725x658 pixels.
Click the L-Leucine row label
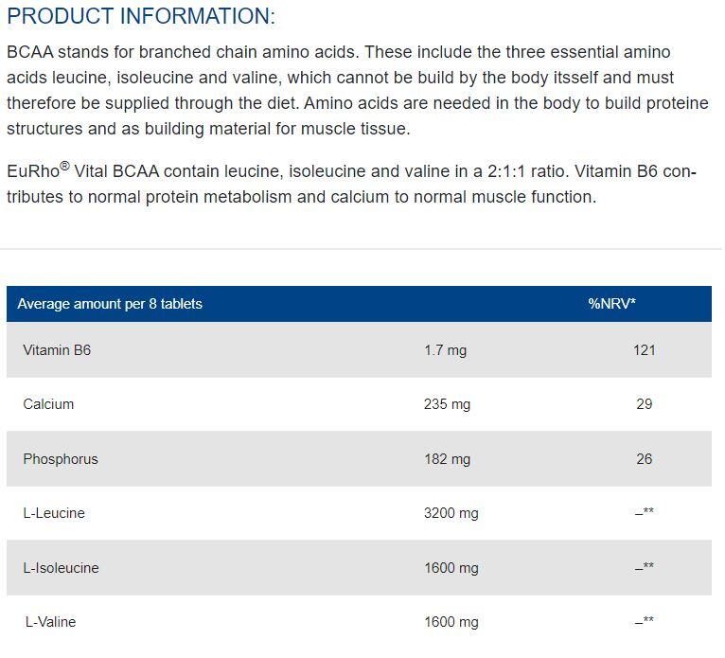(x=54, y=513)
